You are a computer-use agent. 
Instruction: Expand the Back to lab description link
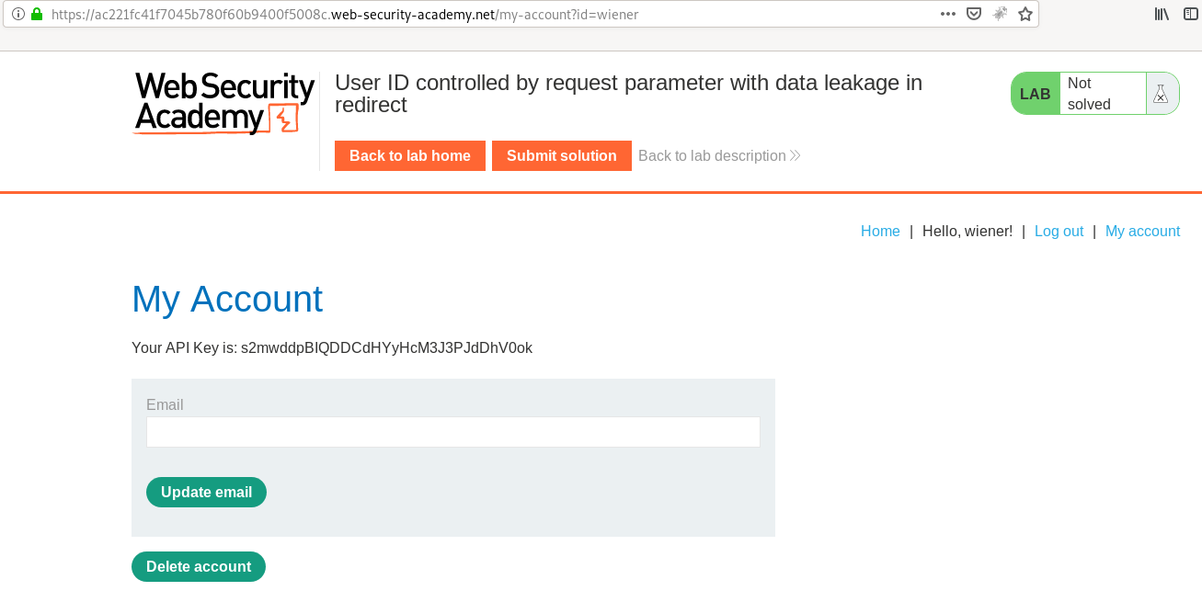click(x=719, y=156)
